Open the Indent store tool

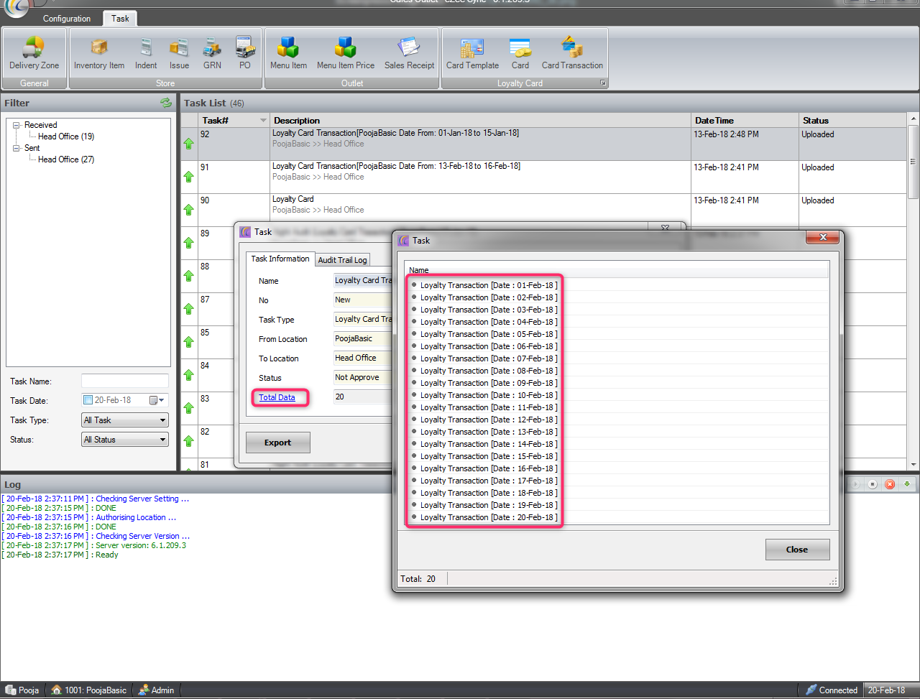(x=146, y=52)
